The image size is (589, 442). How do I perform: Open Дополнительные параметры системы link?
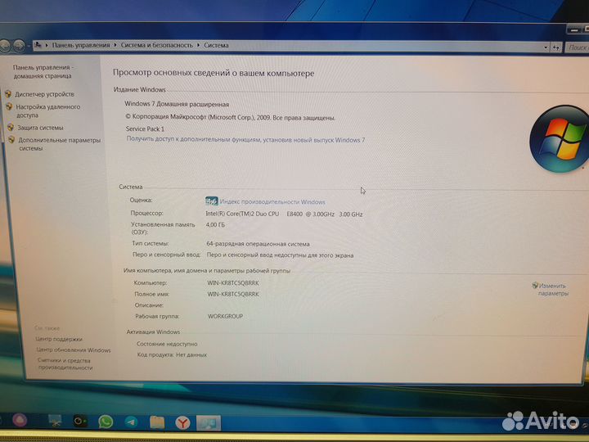click(60, 144)
